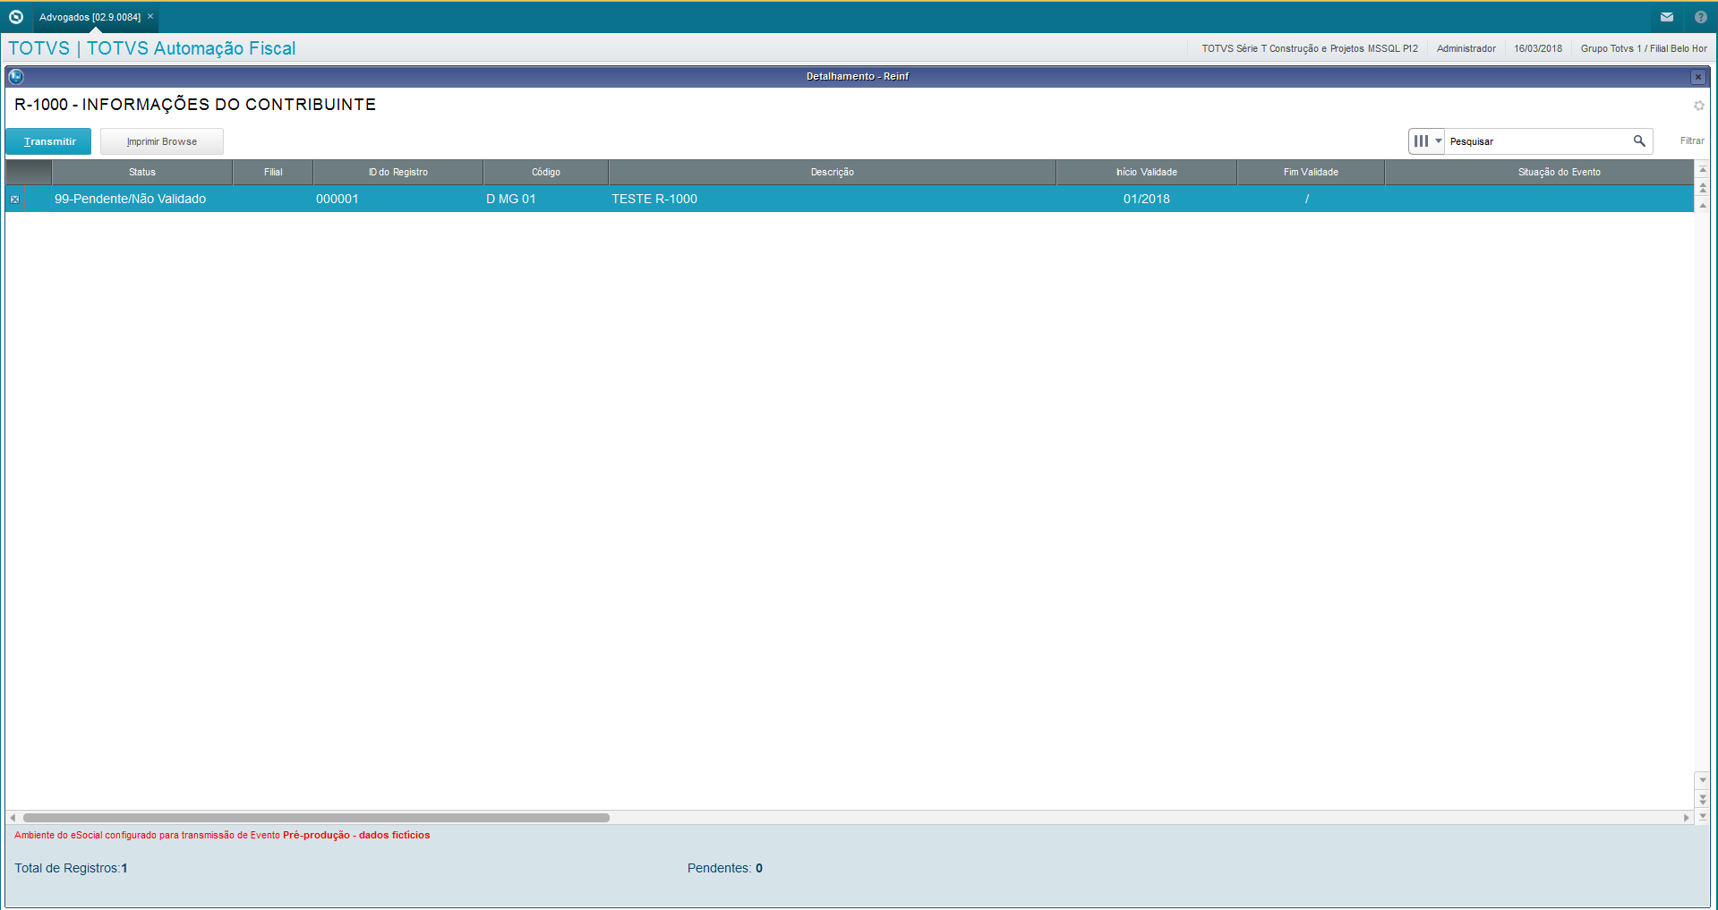Click the date 16/03/2018 in header
This screenshot has height=910, width=1718.
(x=1538, y=49)
